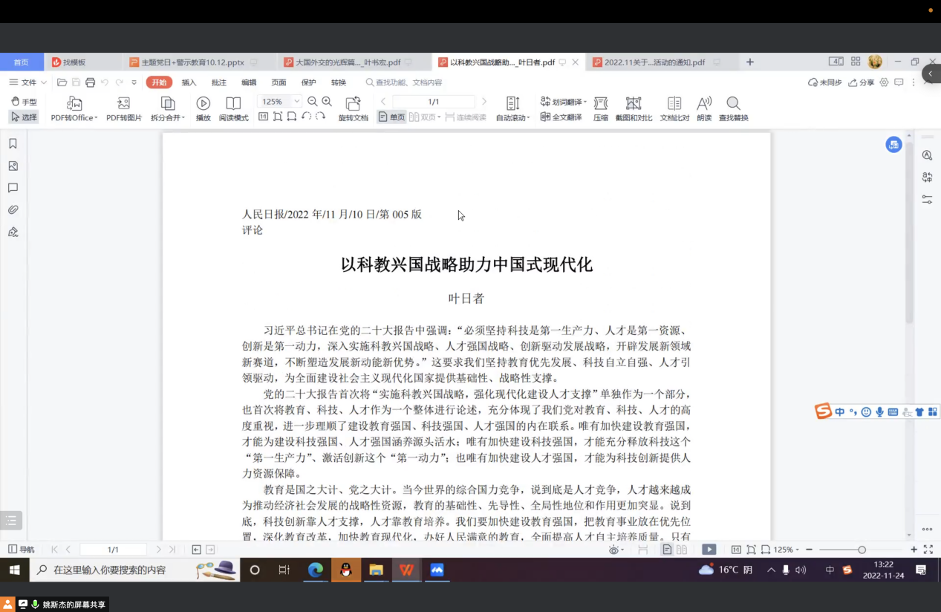Switch to the 批注 ribbon tab
The image size is (941, 612).
(219, 82)
